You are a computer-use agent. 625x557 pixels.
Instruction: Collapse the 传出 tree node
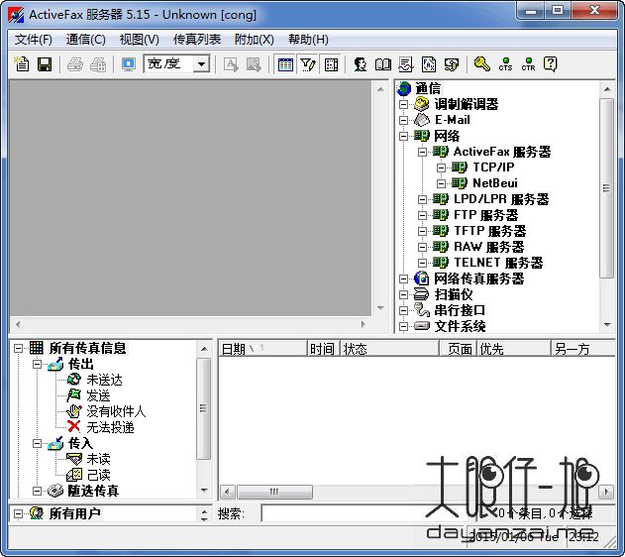pos(37,364)
